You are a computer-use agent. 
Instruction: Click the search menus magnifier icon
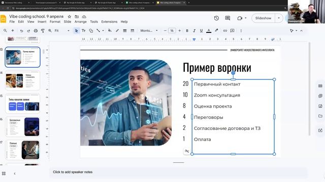(5, 30)
